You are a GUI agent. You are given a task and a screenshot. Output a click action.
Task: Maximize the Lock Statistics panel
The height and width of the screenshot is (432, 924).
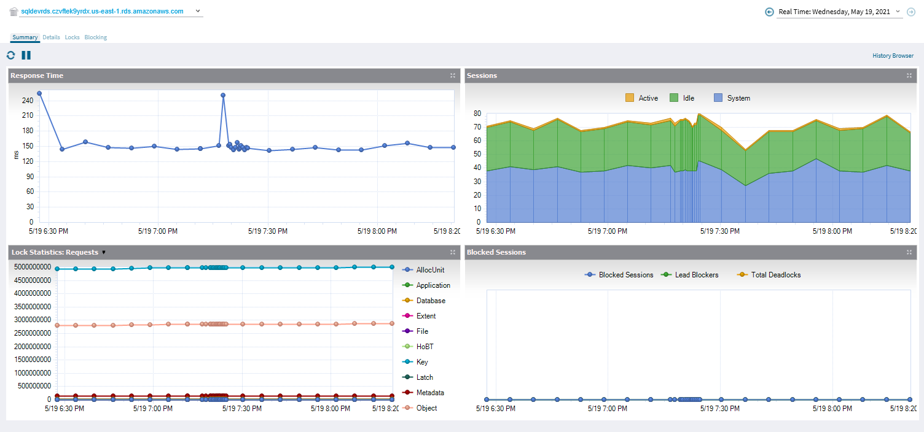click(x=452, y=252)
